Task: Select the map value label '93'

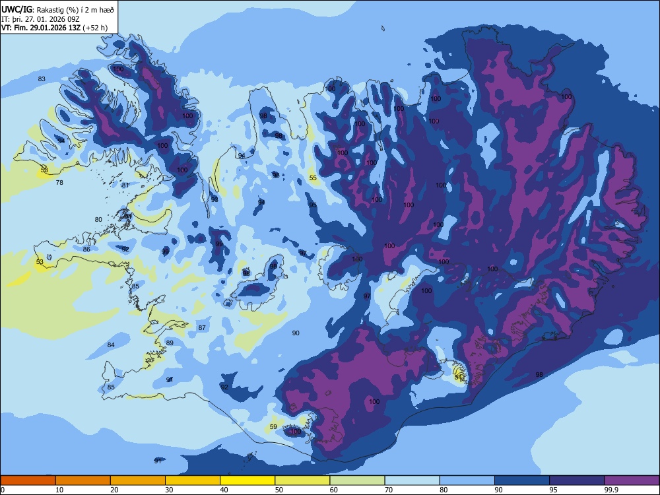Action: coord(214,199)
